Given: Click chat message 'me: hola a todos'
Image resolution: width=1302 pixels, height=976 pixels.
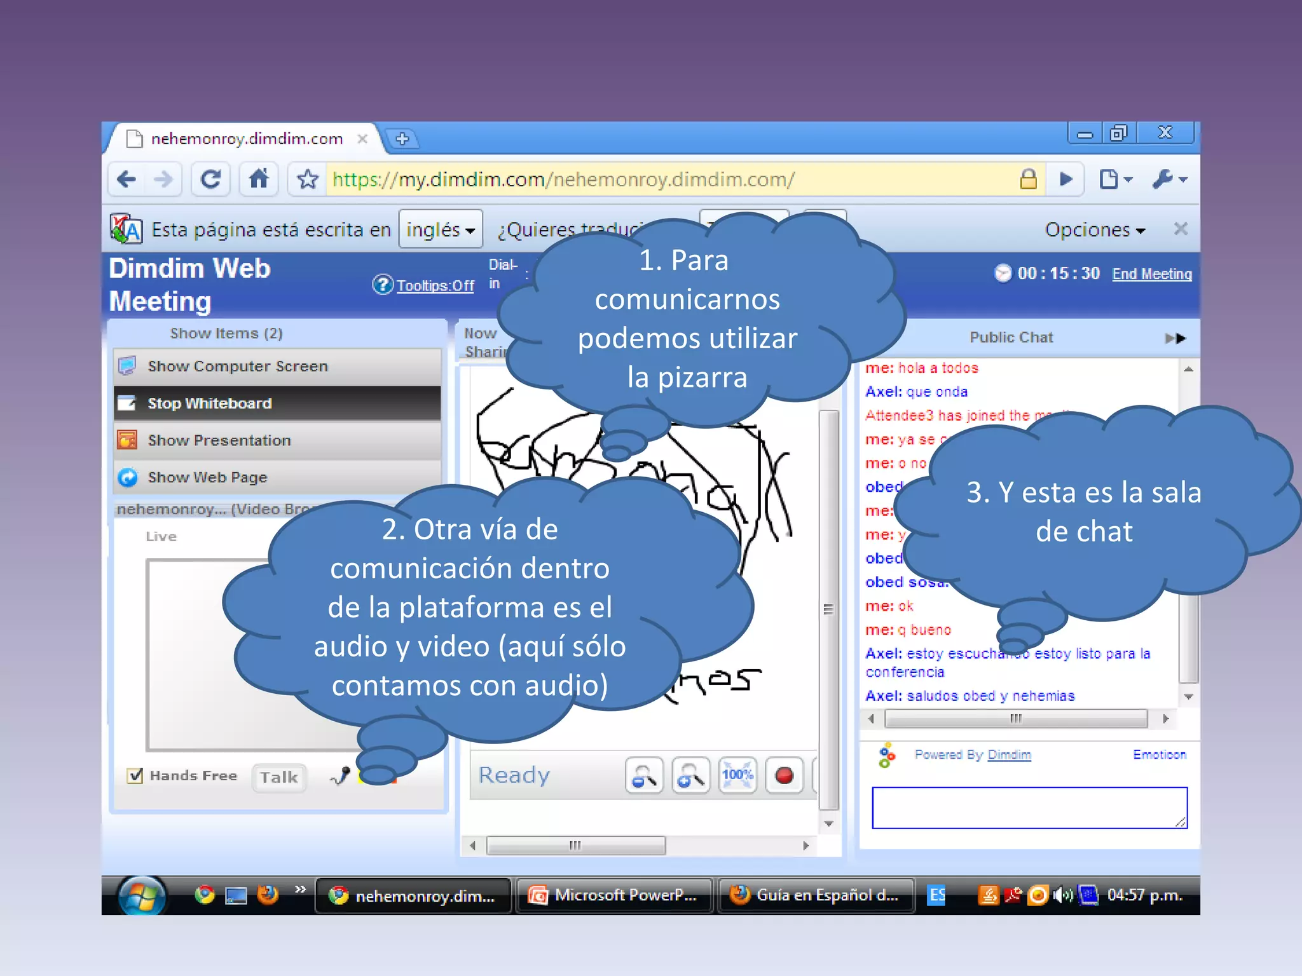Looking at the screenshot, I should (922, 368).
